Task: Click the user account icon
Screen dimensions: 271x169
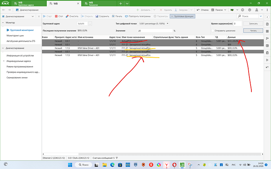Action: [256, 10]
